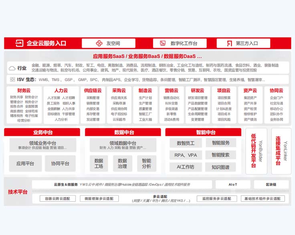Click the 业务中台 red header
Viewport: 295px width, 235px height.
(42, 132)
